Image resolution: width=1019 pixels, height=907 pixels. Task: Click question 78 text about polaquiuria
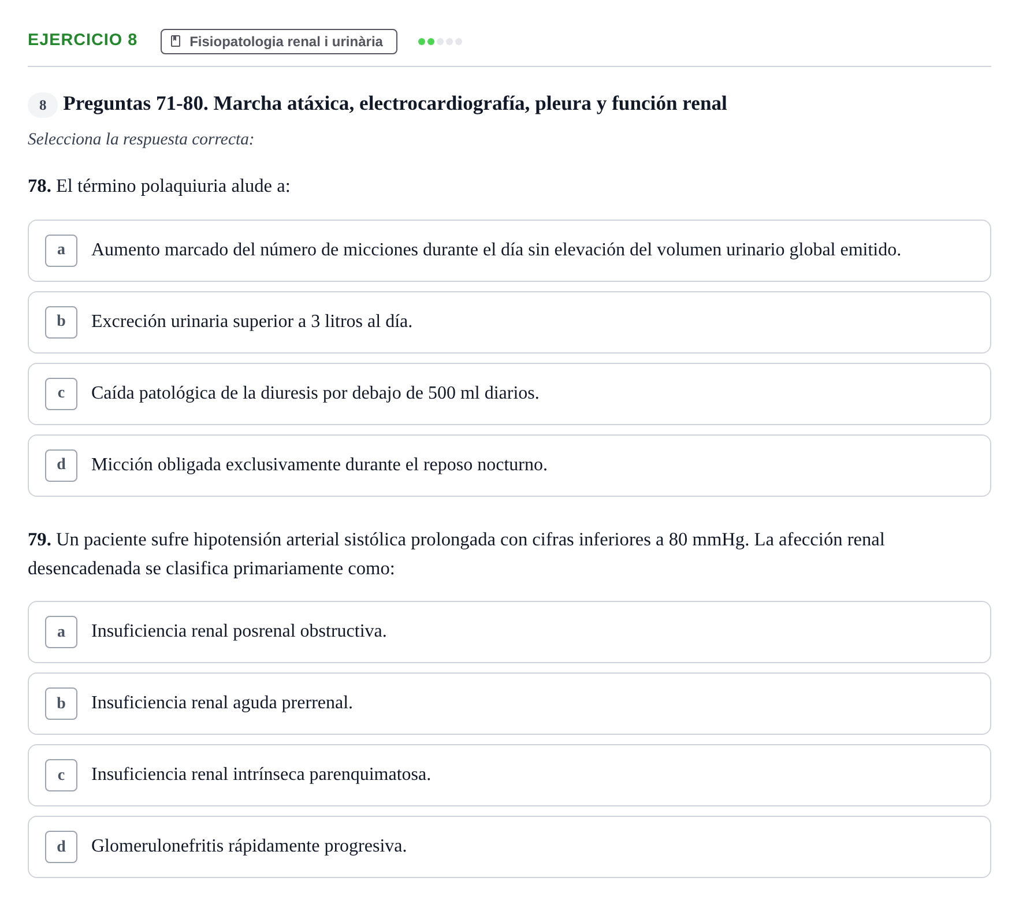click(x=159, y=186)
